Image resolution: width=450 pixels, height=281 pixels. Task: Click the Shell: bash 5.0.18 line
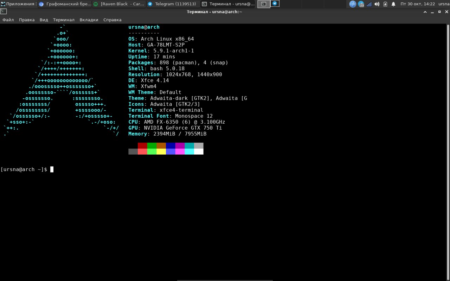point(156,68)
